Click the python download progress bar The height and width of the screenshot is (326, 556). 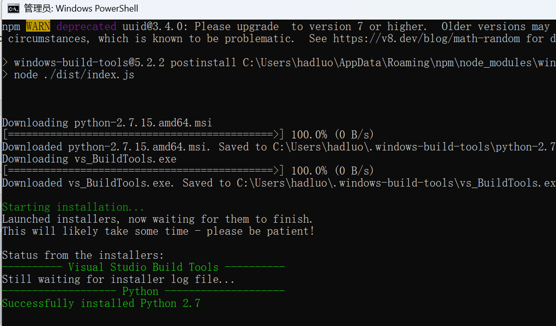[x=143, y=134]
